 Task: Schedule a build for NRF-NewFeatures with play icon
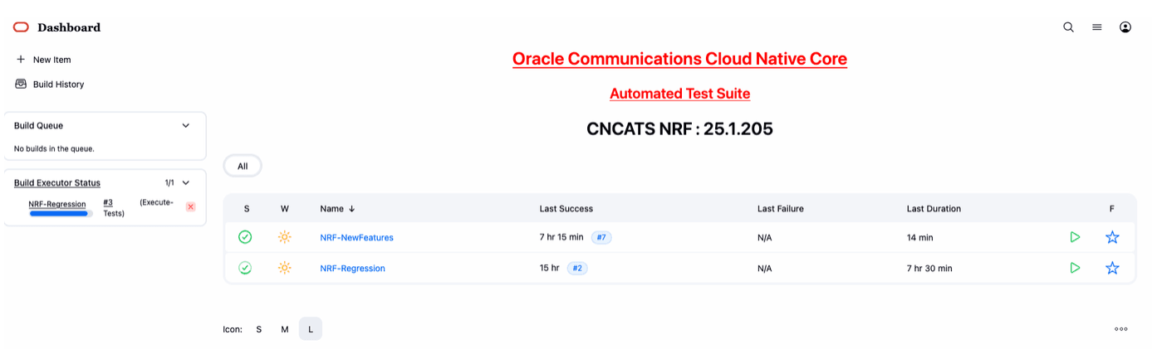pos(1075,237)
